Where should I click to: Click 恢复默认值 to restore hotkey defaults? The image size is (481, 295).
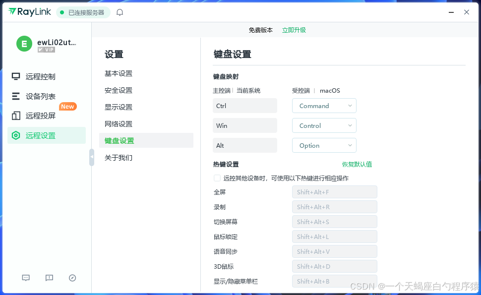(x=357, y=164)
